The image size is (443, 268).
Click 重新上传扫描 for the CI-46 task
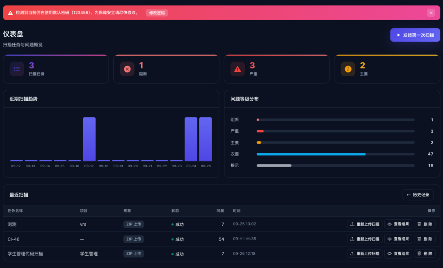(365, 239)
